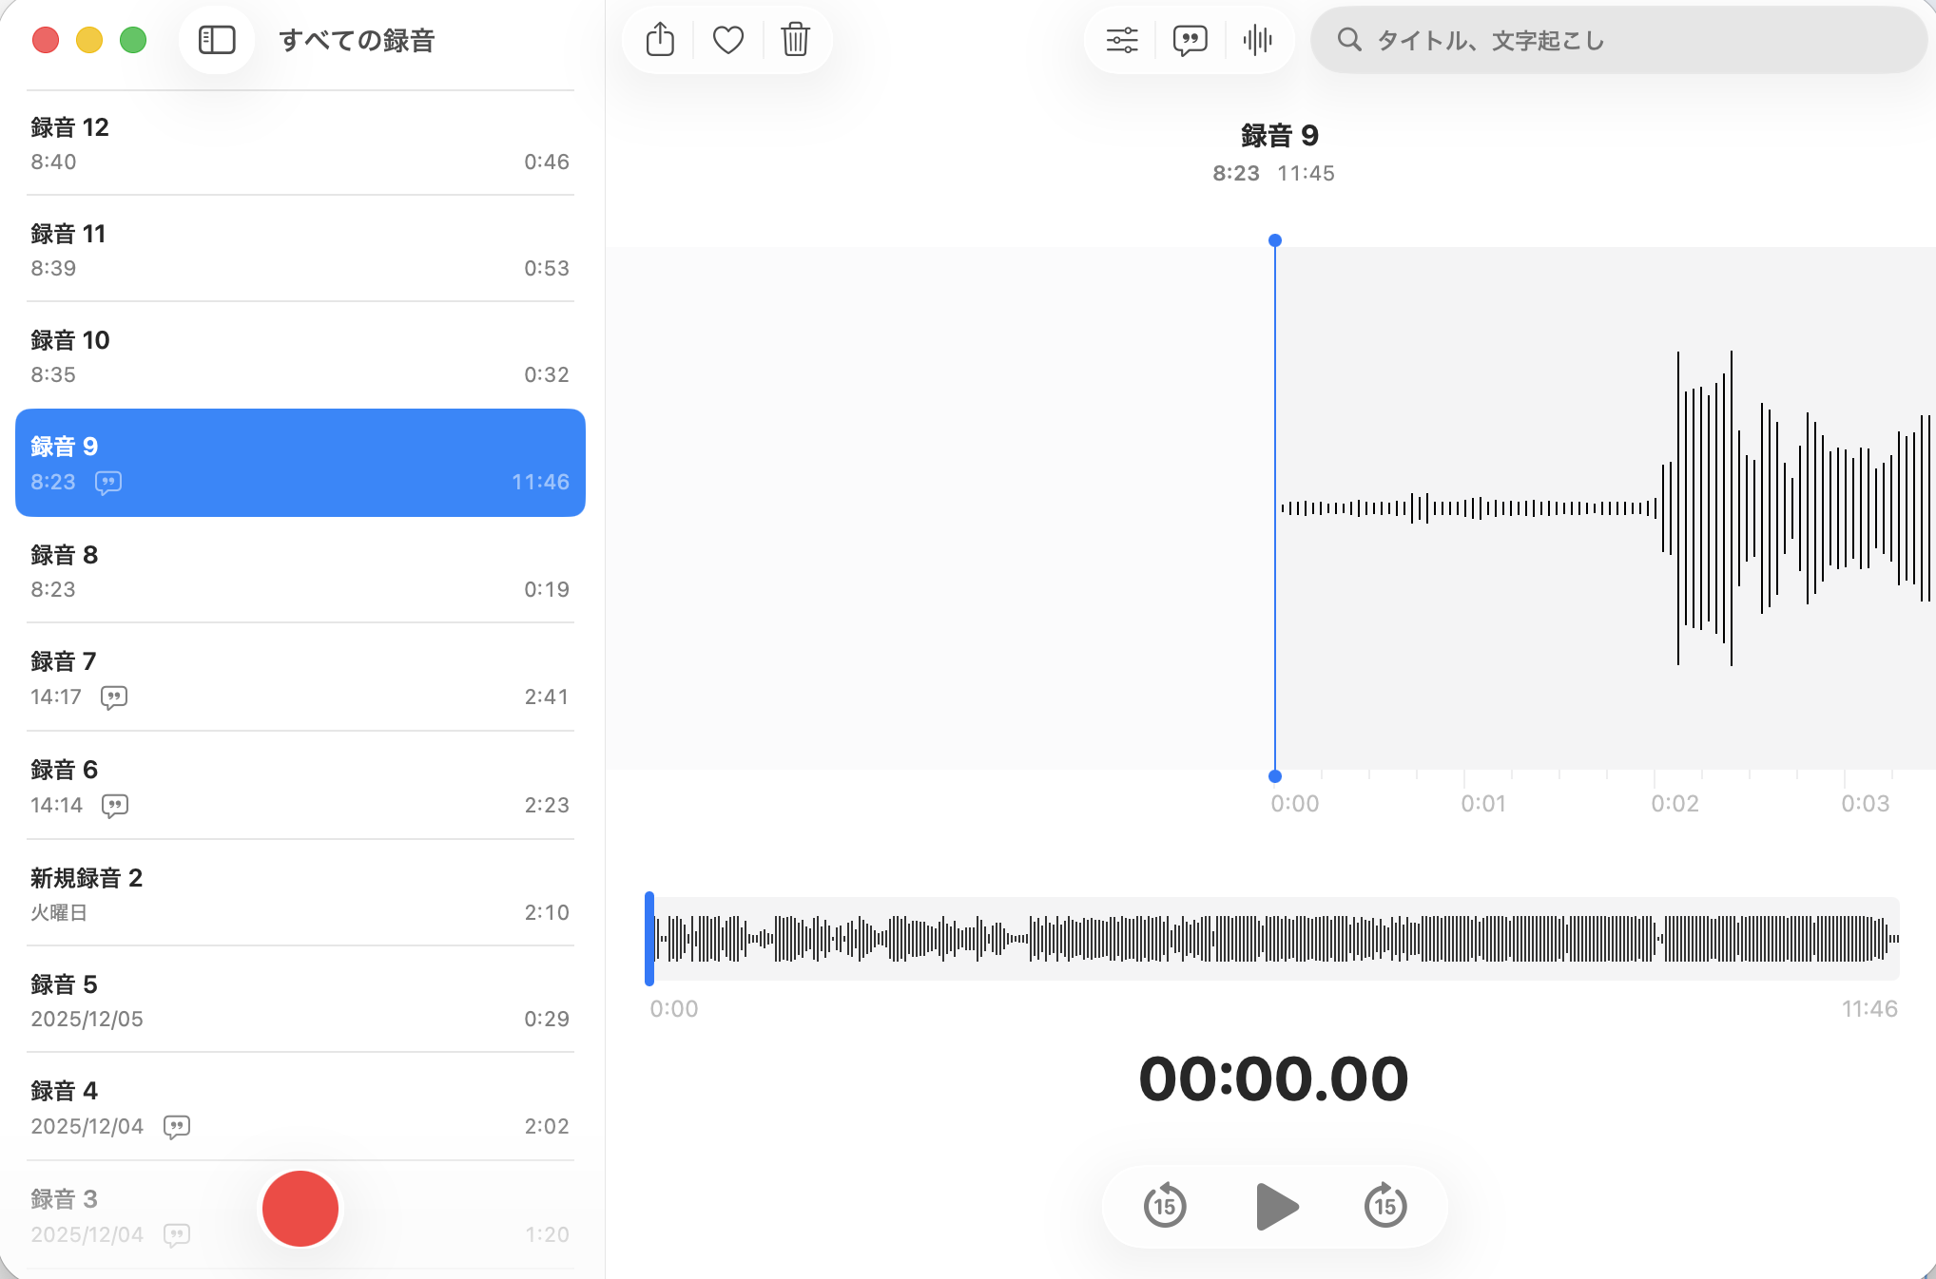Click the share icon in toolbar
Screen dimensions: 1936x1279
(660, 40)
